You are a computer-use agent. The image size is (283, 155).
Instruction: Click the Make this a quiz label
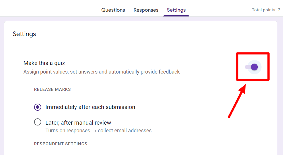(x=44, y=63)
